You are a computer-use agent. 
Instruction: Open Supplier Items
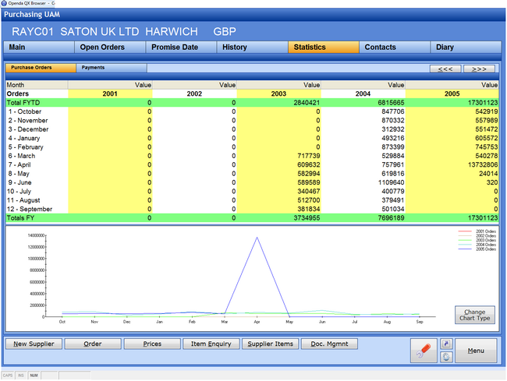click(x=271, y=344)
